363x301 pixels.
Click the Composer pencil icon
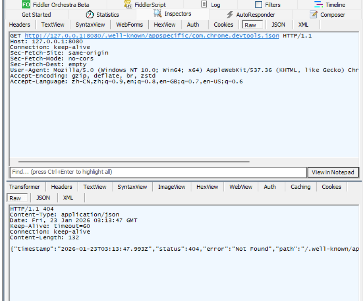coord(314,15)
